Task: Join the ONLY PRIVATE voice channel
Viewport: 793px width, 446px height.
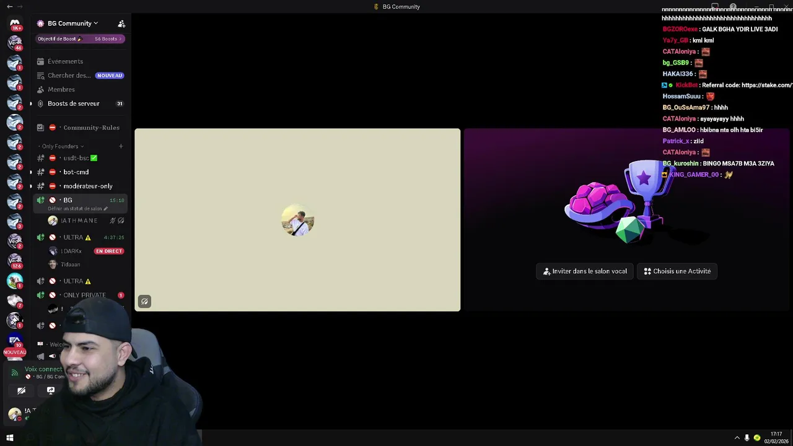Action: (x=81, y=295)
